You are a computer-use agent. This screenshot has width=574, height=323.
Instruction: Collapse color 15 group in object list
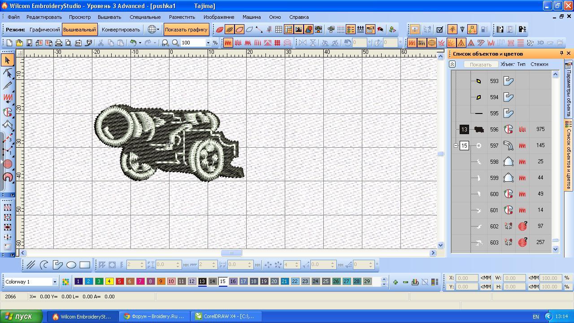(456, 146)
